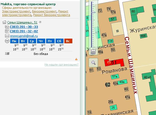
Task: Click the house icon beside the address
Action: 4,22
